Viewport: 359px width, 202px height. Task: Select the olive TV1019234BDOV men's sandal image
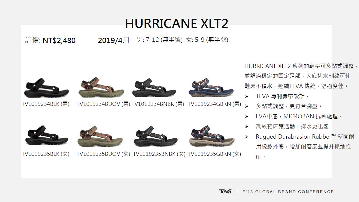coord(102,88)
